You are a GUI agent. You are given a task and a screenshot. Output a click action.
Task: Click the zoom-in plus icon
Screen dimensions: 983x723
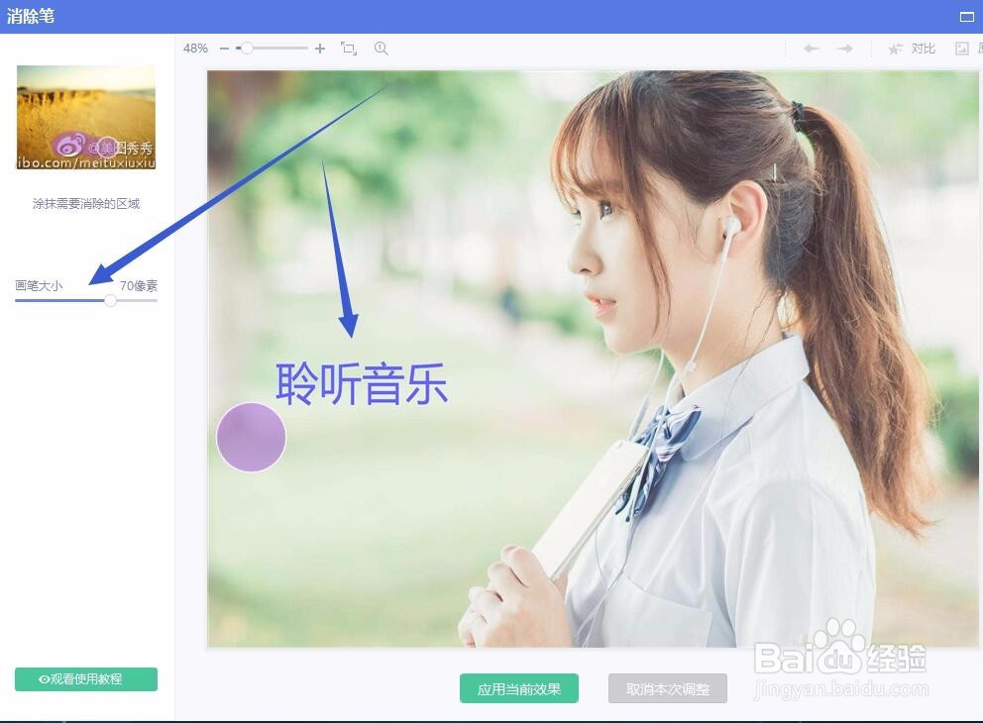point(319,47)
